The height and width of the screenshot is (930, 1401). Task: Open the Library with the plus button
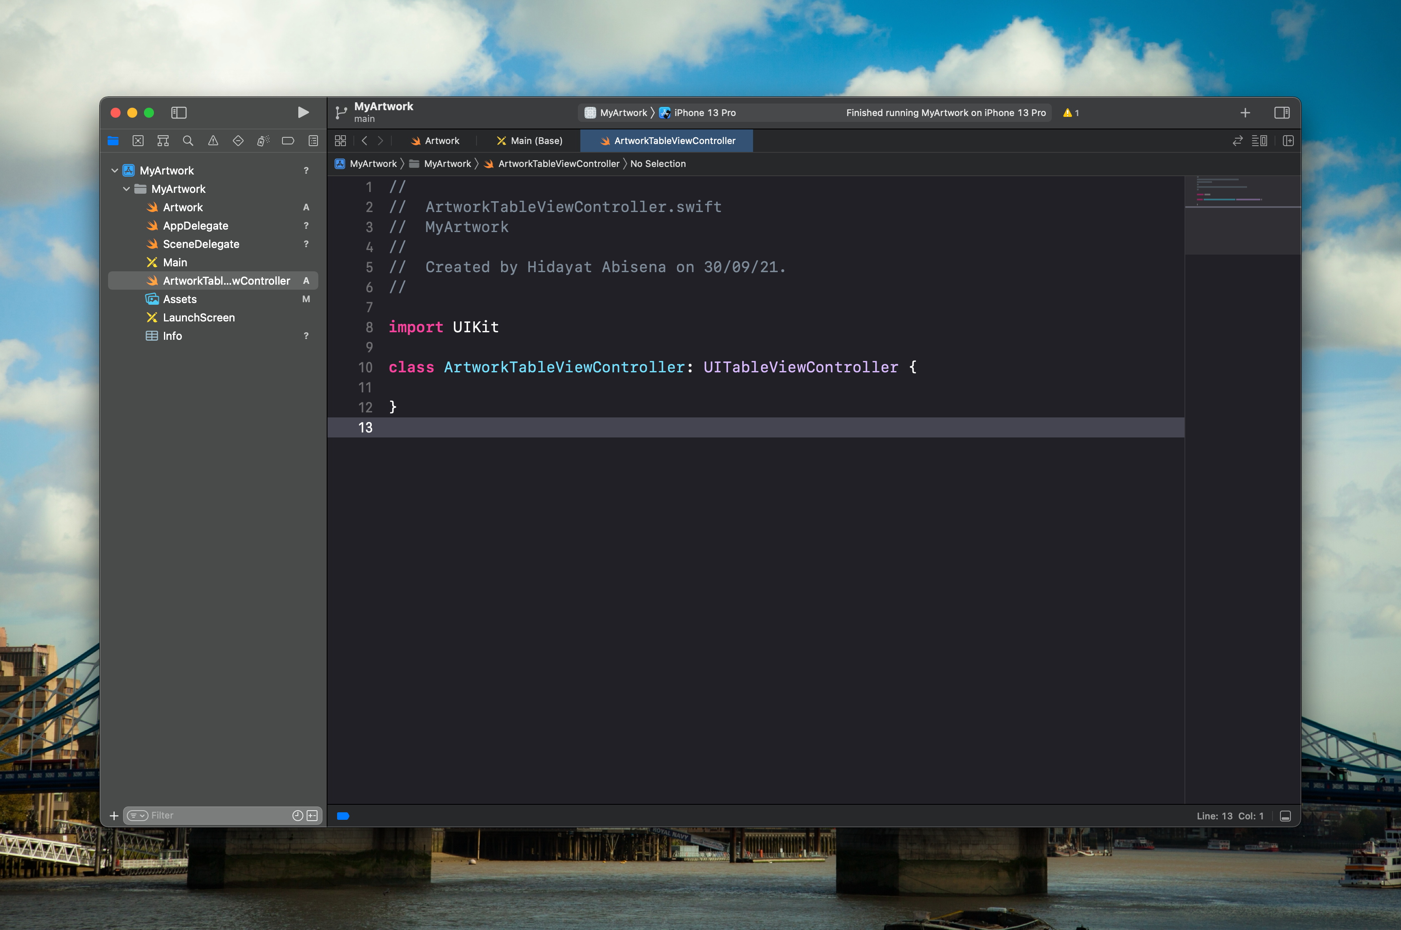click(1245, 113)
